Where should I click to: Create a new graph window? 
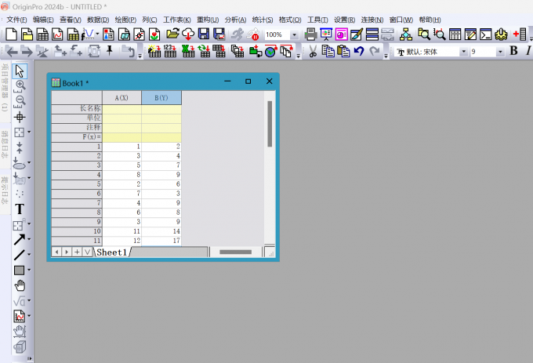pyautogui.click(x=57, y=34)
